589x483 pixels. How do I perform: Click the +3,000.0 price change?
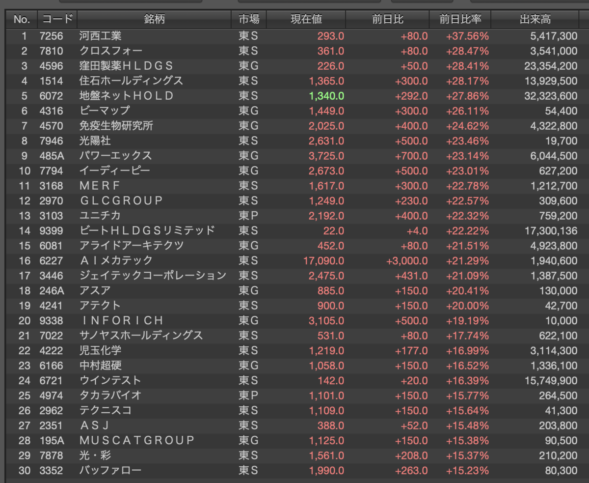407,261
